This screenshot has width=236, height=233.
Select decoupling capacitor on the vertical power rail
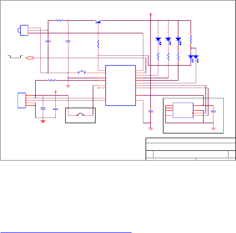point(151,112)
